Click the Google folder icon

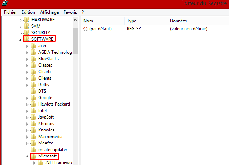point(34,98)
